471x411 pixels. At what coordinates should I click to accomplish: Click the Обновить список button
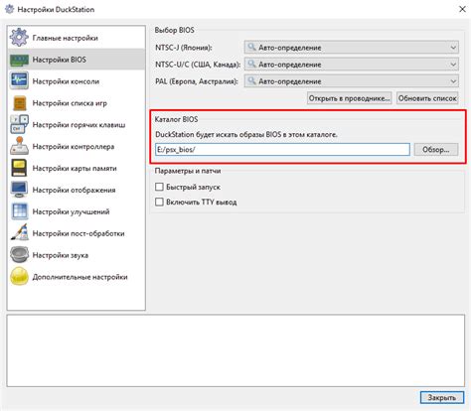coord(427,98)
